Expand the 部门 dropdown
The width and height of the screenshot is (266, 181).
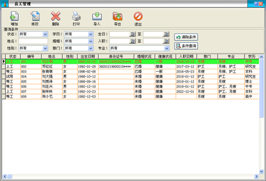pos(90,48)
